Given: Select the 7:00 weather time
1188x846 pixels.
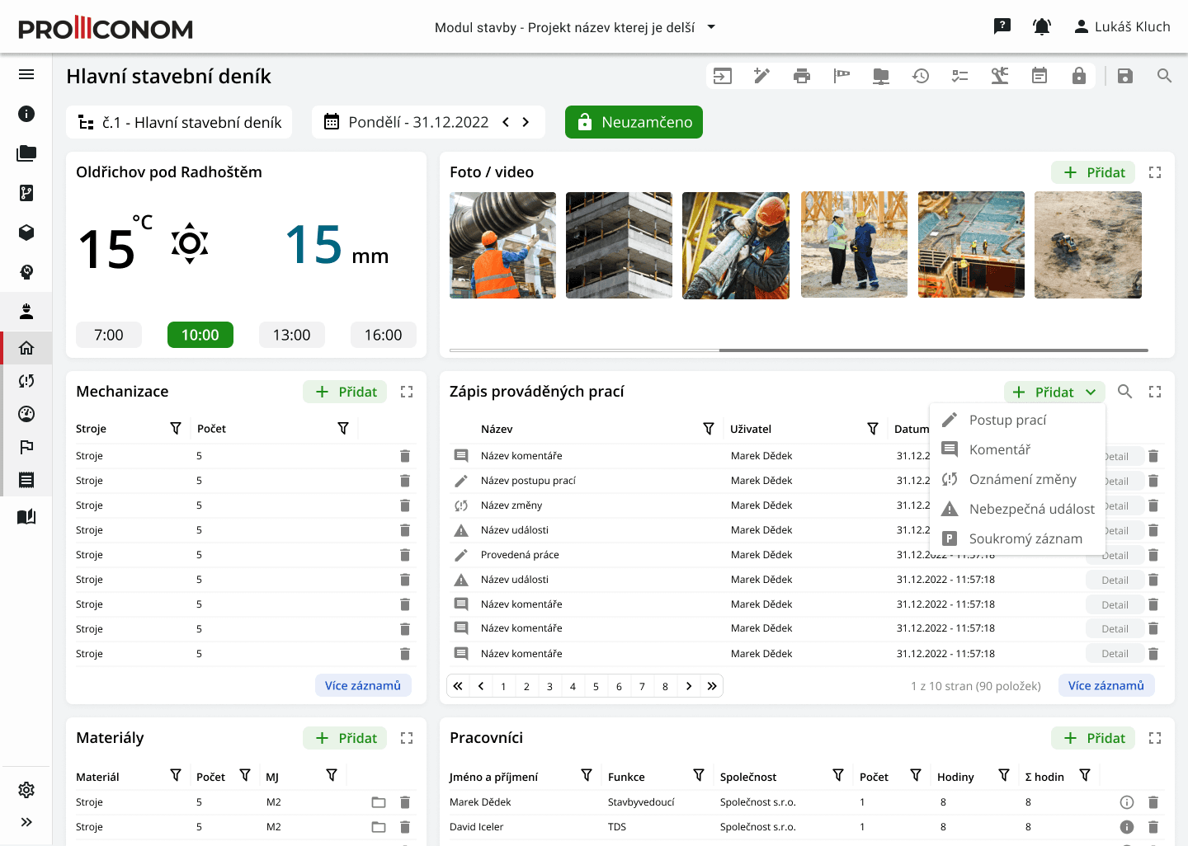Looking at the screenshot, I should (109, 335).
